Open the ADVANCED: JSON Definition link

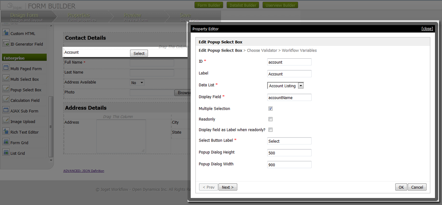tap(84, 171)
